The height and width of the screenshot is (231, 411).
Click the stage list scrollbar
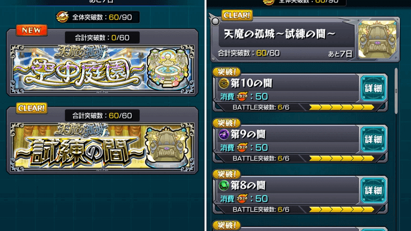[x=396, y=91]
